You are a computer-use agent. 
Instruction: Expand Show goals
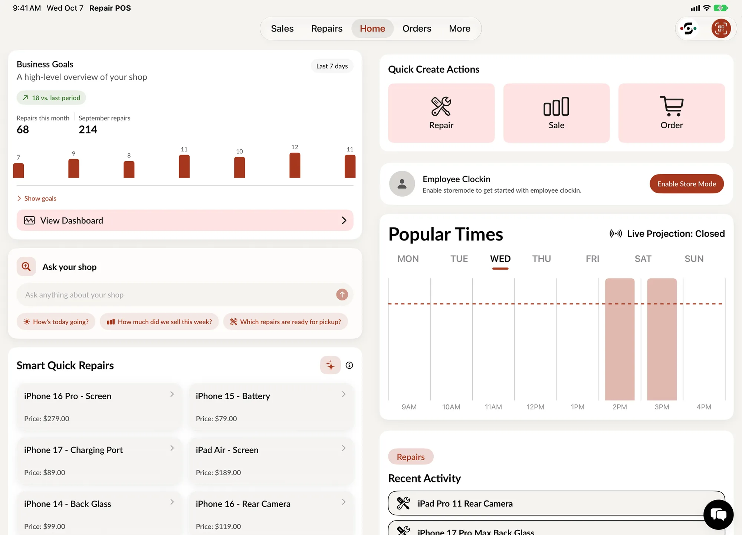tap(37, 198)
